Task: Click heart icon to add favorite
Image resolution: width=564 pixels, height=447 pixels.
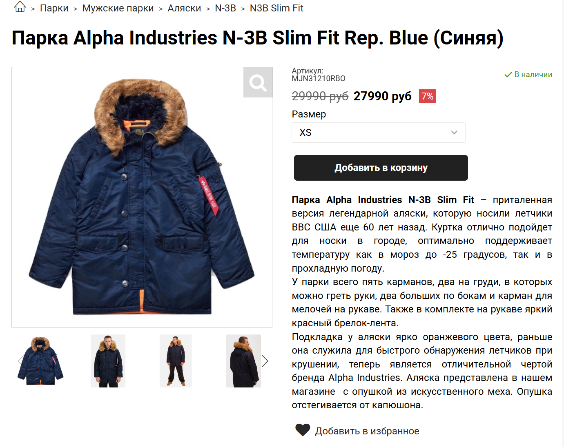Action: (303, 430)
